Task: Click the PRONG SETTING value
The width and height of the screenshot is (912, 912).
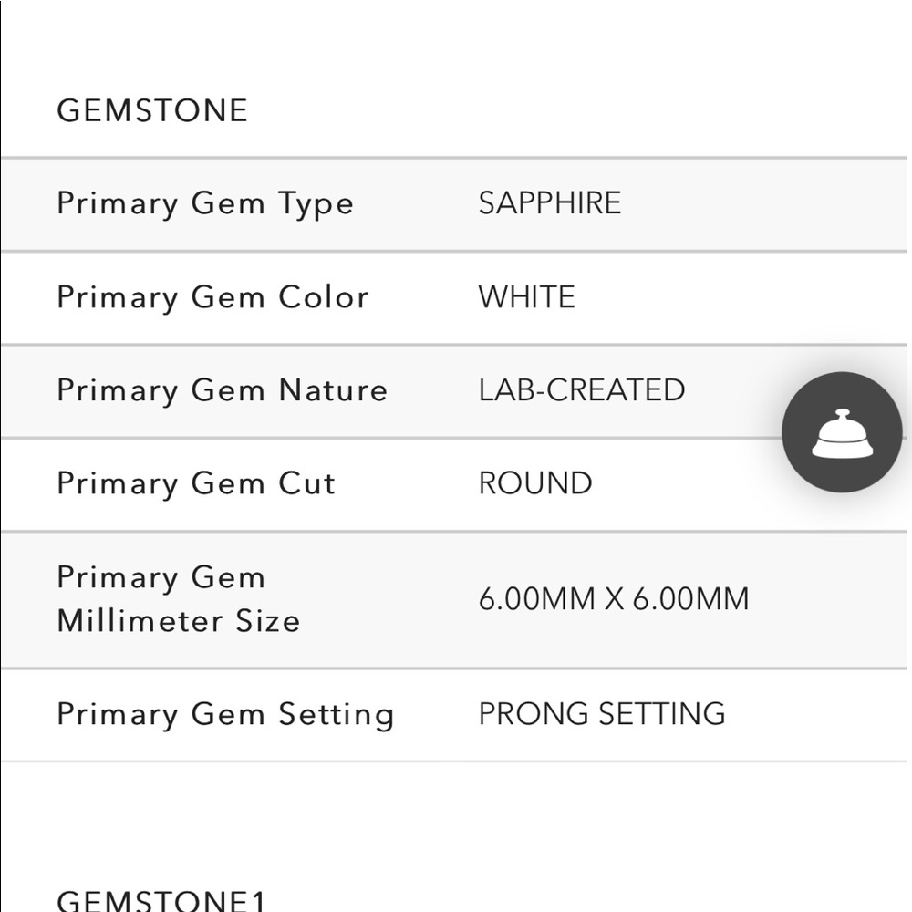Action: click(x=602, y=714)
